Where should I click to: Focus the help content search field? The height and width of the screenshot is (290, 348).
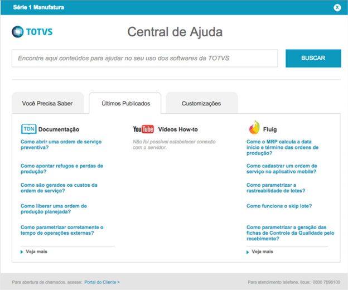[x=144, y=59]
